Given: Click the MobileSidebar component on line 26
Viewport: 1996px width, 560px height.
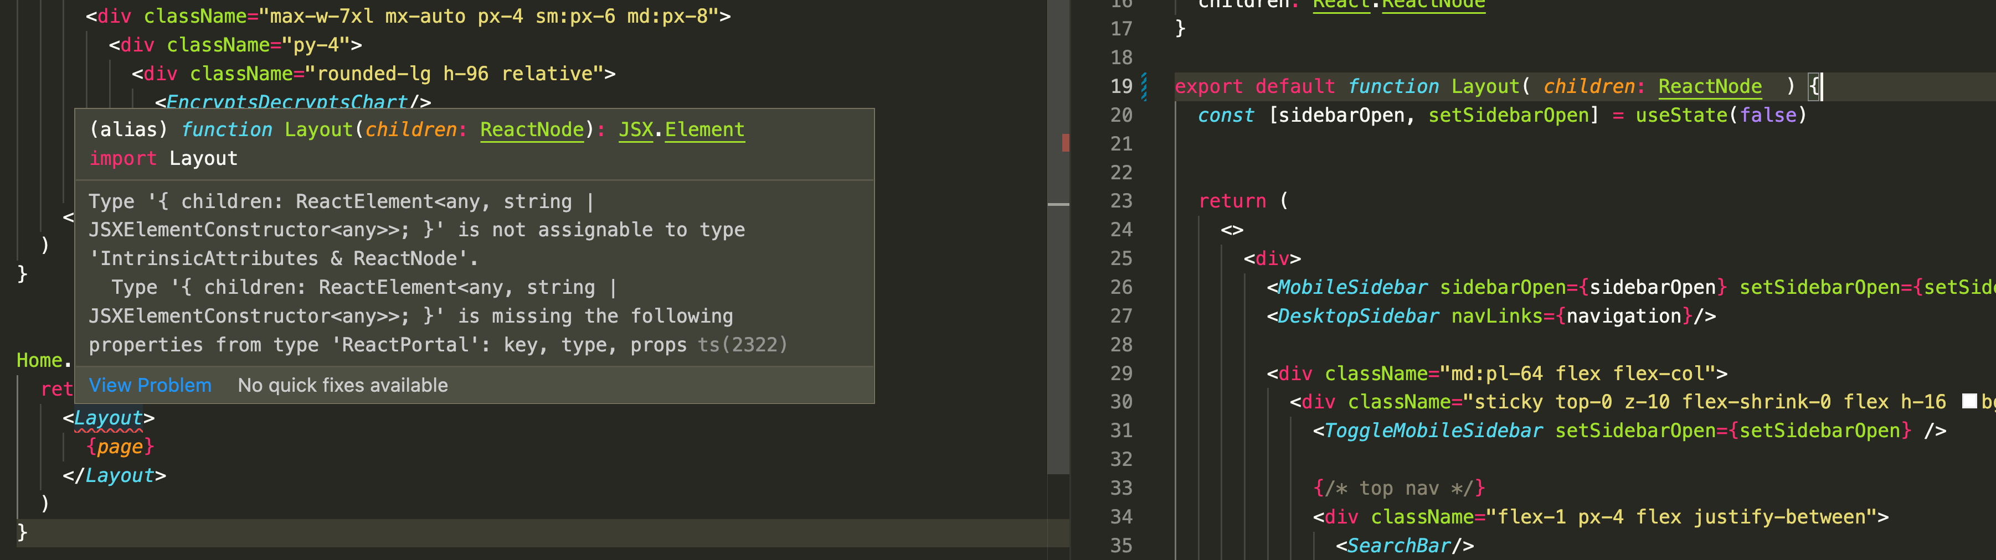Looking at the screenshot, I should pyautogui.click(x=1352, y=287).
